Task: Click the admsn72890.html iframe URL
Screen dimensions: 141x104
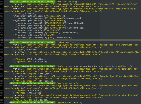Action: tap(73, 9)
